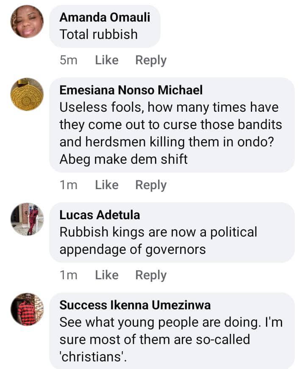This screenshot has height=369, width=305.
Task: Click the 1m timestamp under Emesiana's comment
Action: coord(69,185)
